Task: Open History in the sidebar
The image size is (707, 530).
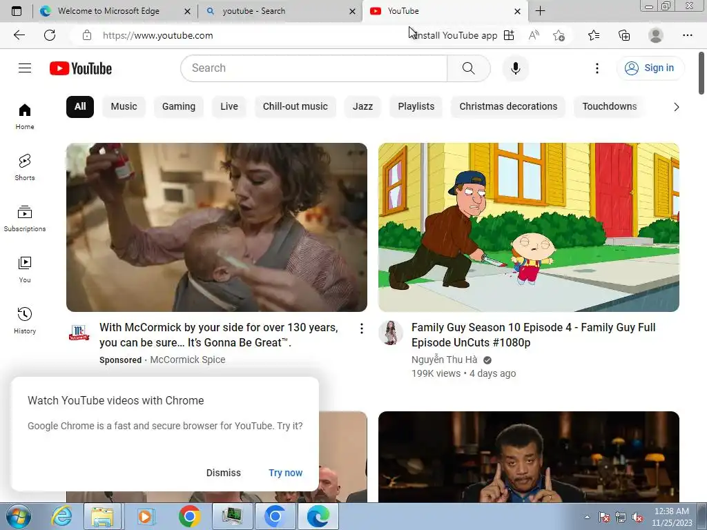Action: click(25, 320)
